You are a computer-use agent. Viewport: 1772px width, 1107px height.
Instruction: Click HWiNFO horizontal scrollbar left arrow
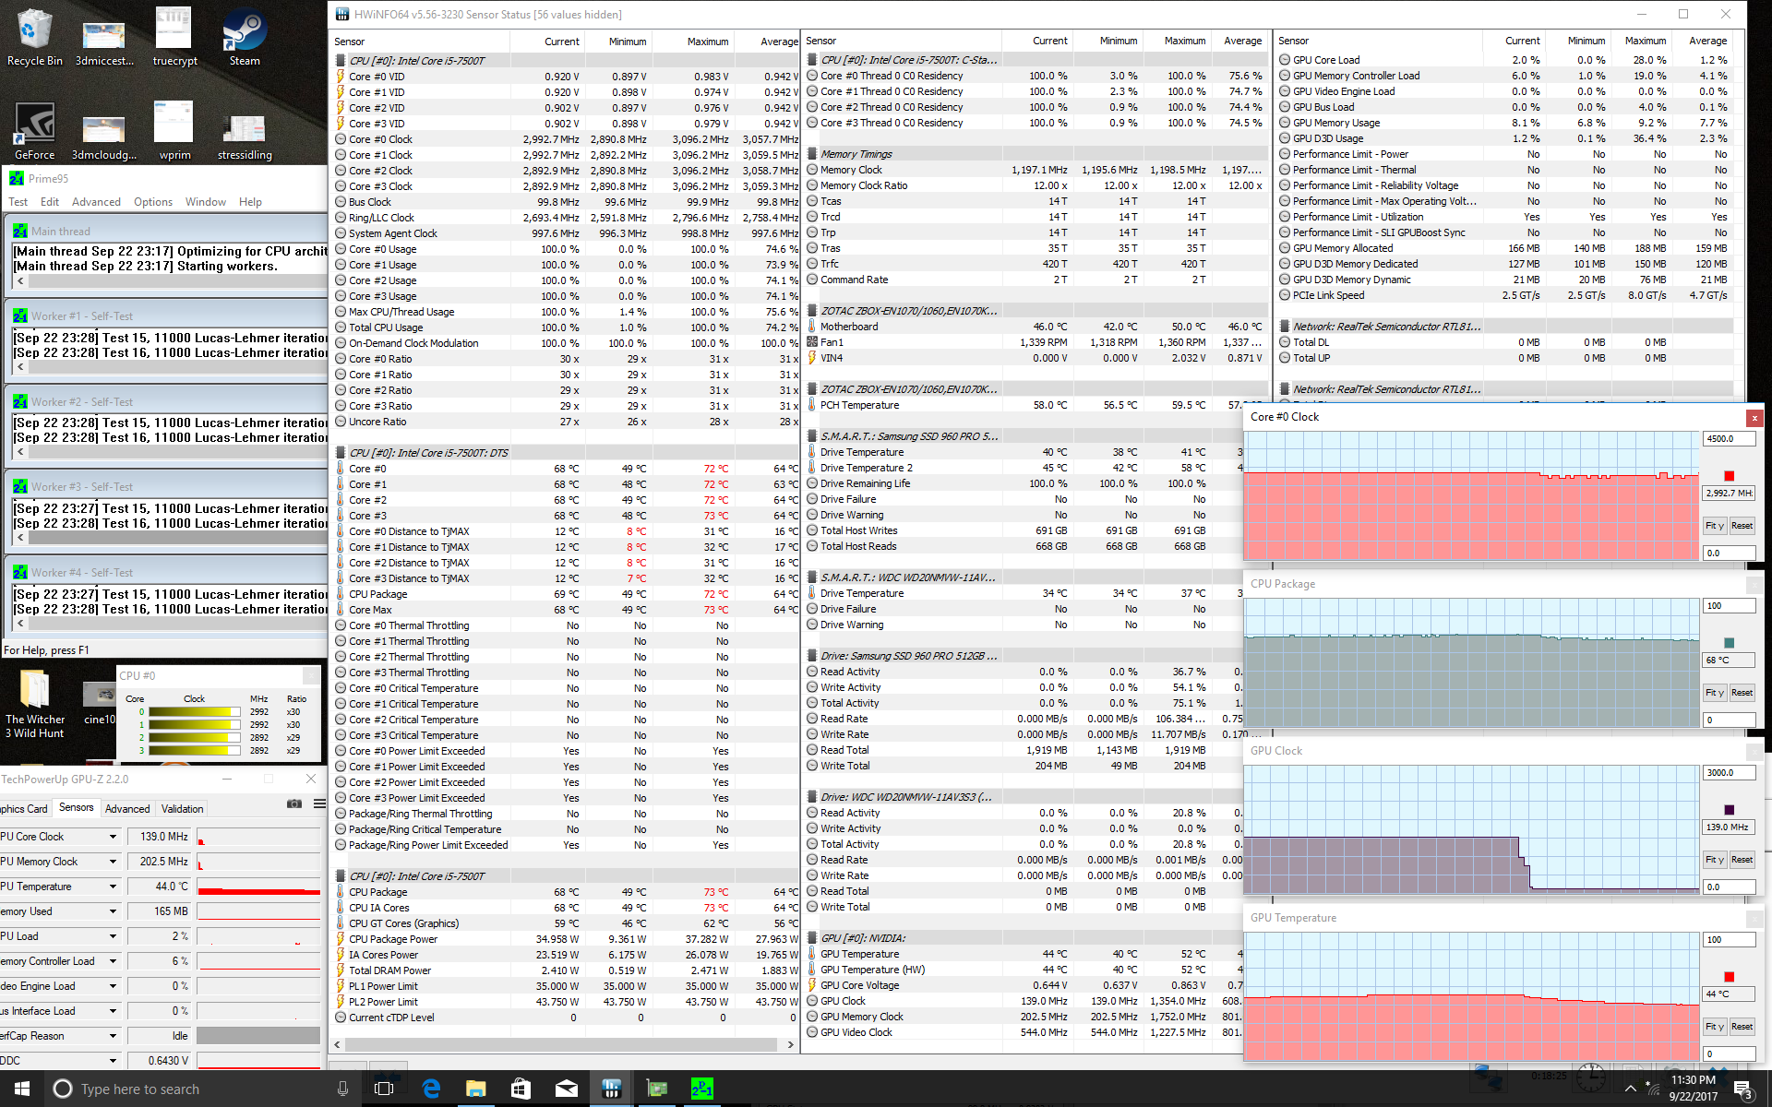coord(337,1045)
